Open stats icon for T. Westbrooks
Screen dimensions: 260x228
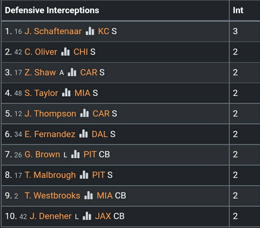[89, 196]
